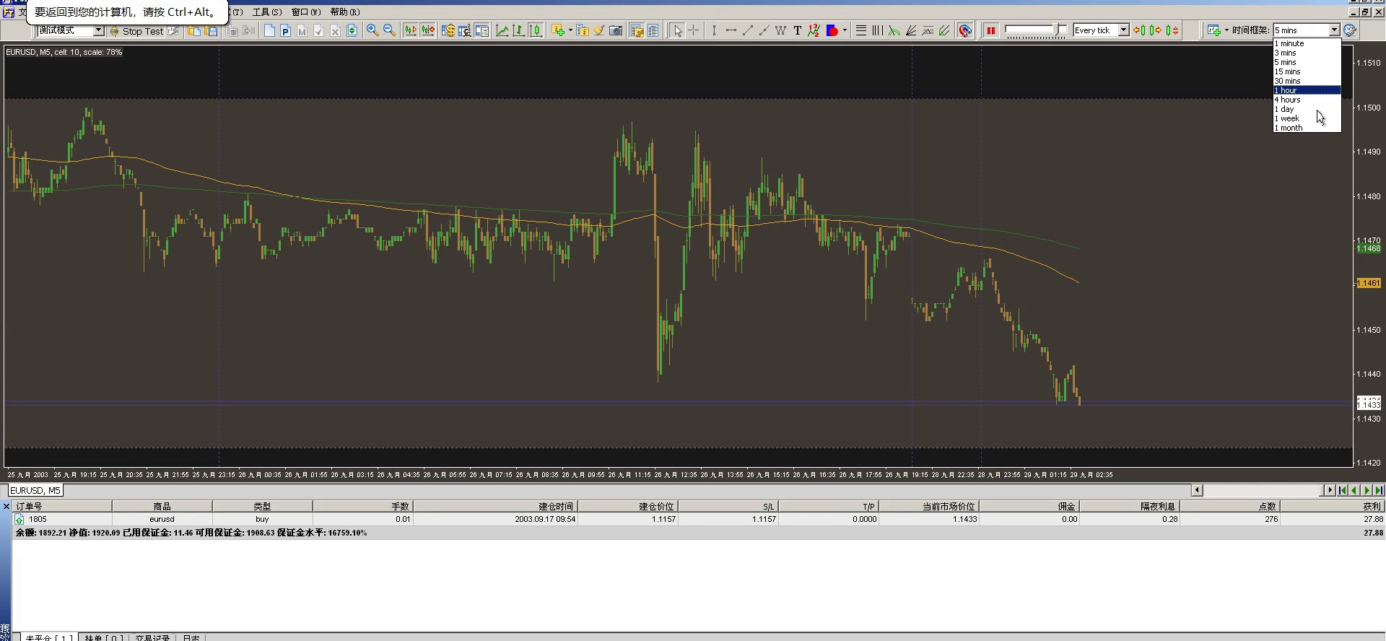Switch chart to bar chart display
This screenshot has height=641, width=1386.
[x=518, y=30]
